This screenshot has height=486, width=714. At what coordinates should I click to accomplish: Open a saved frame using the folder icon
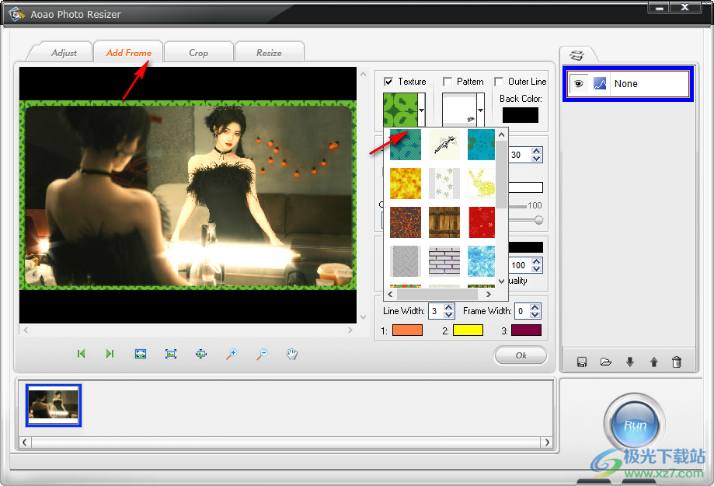click(x=606, y=361)
